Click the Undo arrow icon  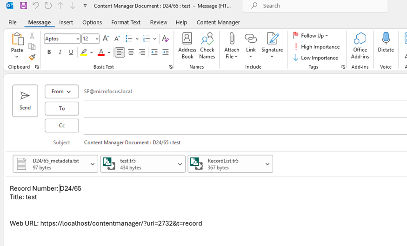35,6
